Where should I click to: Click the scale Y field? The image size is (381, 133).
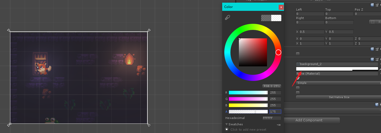[341, 43]
